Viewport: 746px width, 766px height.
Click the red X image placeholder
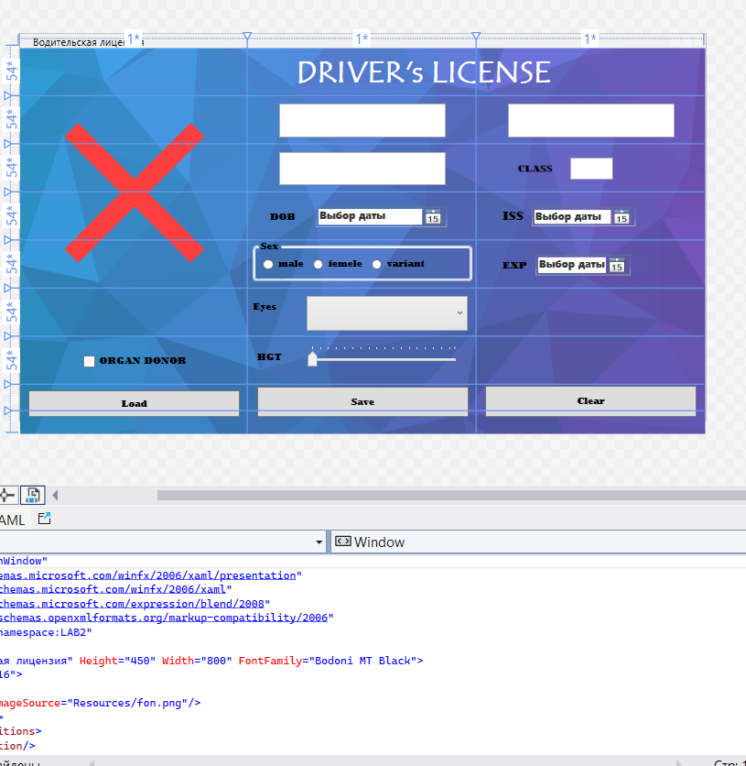pos(134,192)
